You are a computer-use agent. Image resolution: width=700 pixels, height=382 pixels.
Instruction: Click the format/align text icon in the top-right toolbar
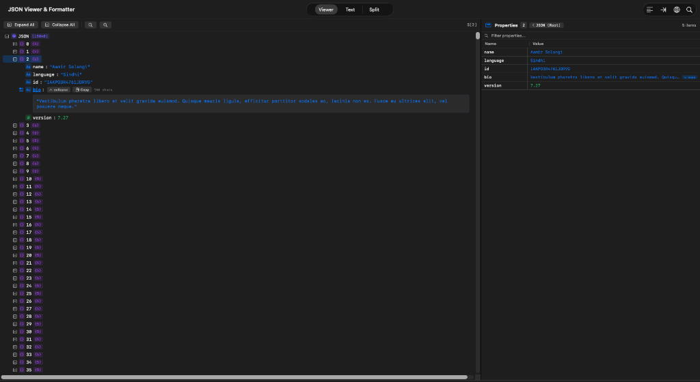[x=649, y=10]
